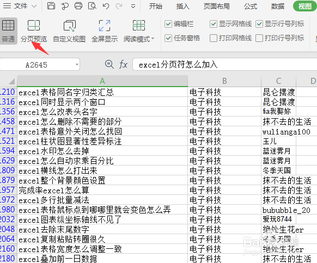The width and height of the screenshot is (317, 263).
Task: Click the select-all corner triangle
Action: [12, 81]
